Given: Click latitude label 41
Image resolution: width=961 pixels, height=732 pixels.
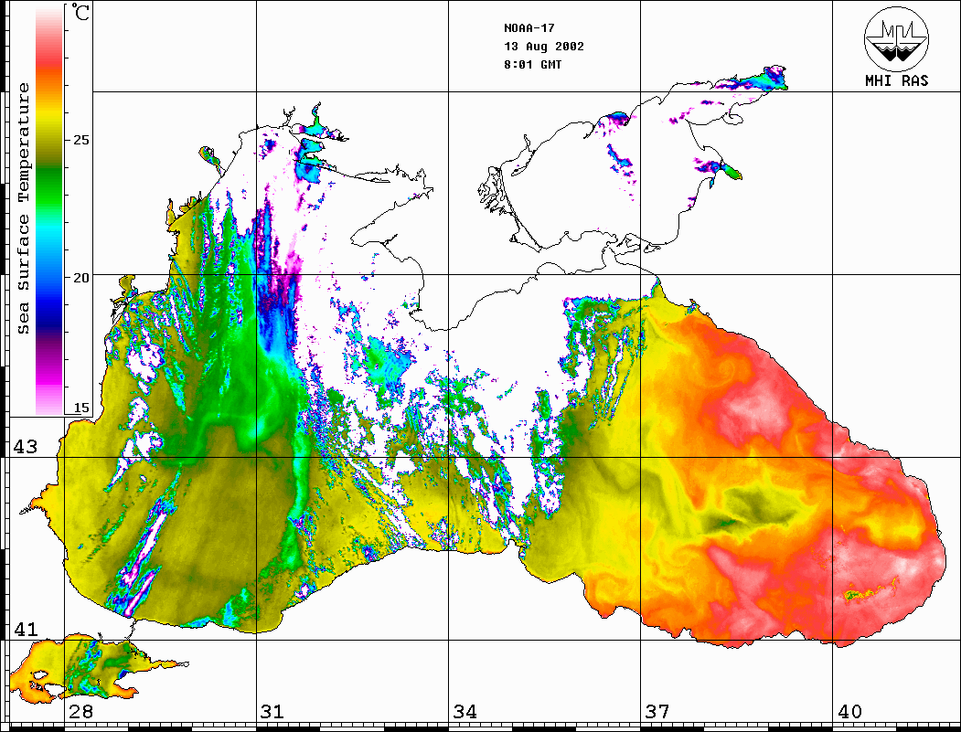Looking at the screenshot, I should (x=25, y=629).
